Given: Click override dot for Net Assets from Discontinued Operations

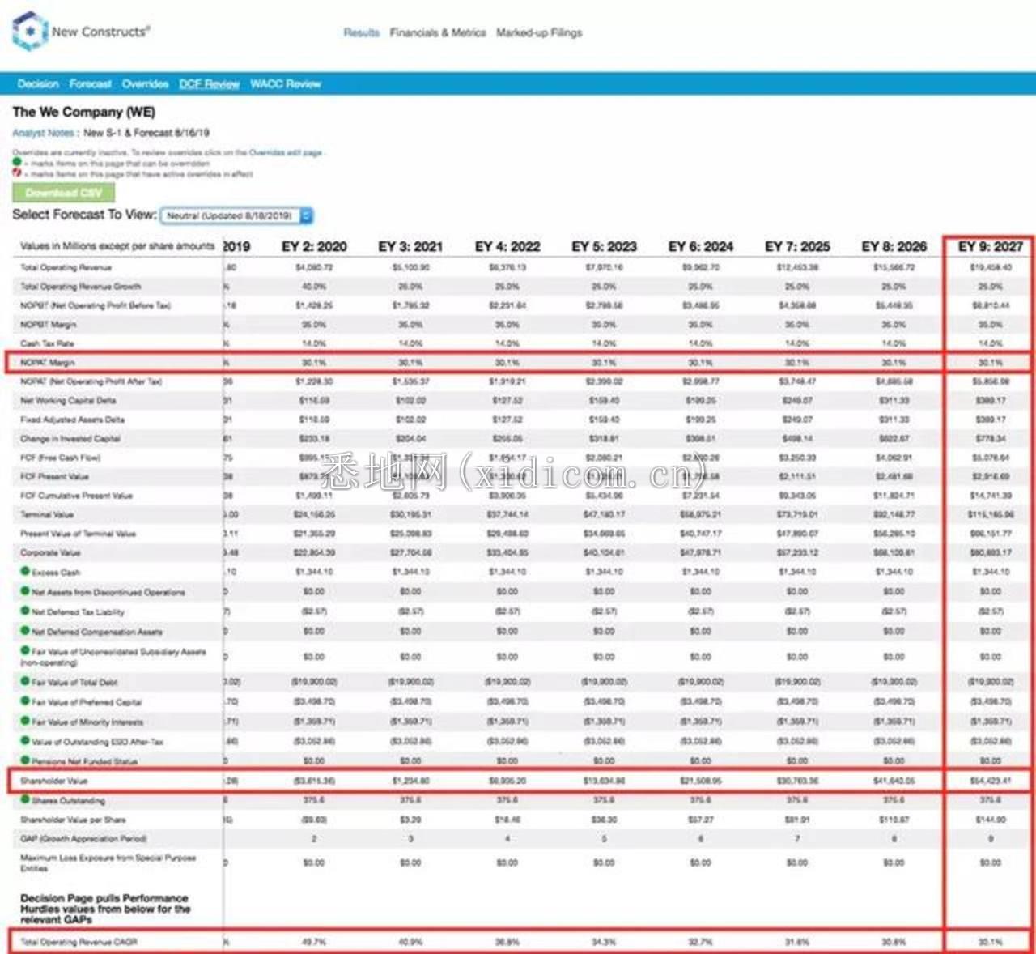Looking at the screenshot, I should tap(25, 591).
